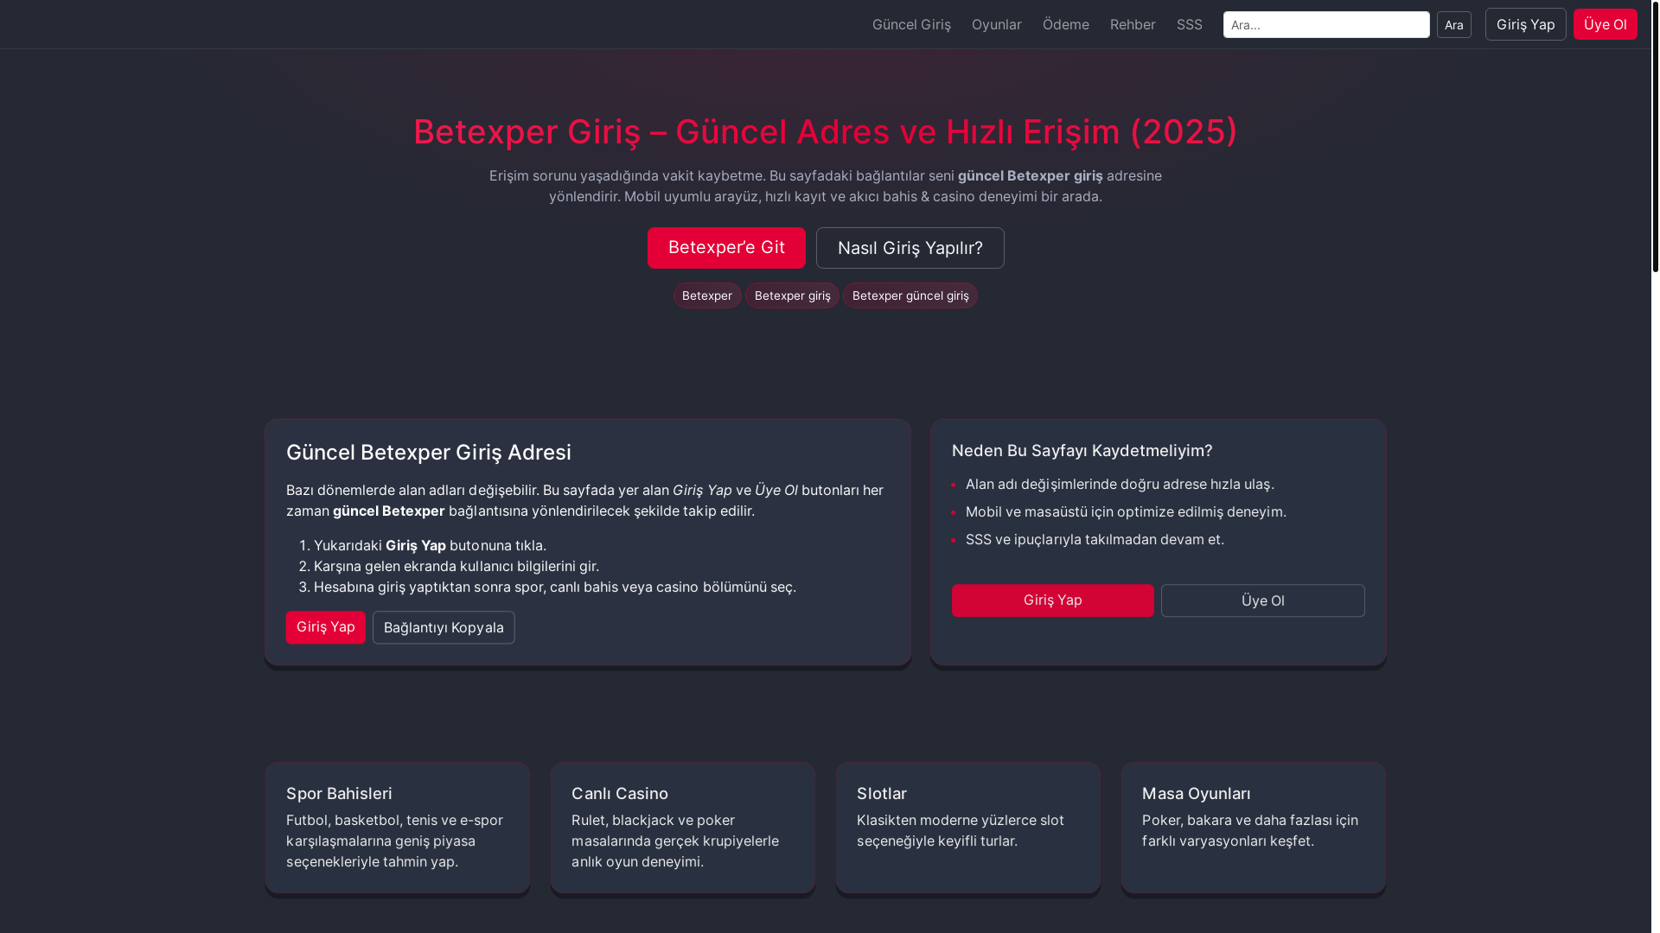The height and width of the screenshot is (933, 1660).
Task: Click the Spor Bahisleri card heading
Action: pos(339,793)
